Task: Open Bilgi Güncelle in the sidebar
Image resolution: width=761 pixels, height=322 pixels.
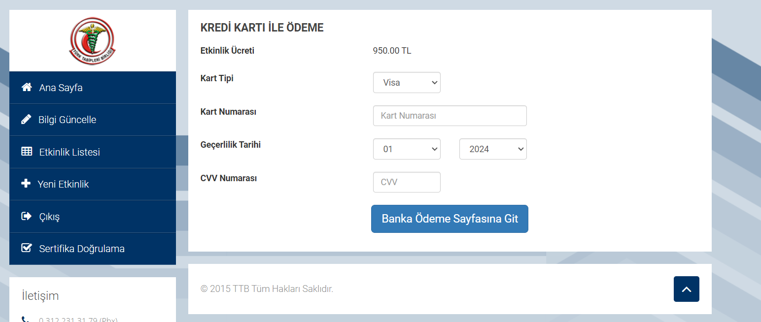Action: [68, 120]
